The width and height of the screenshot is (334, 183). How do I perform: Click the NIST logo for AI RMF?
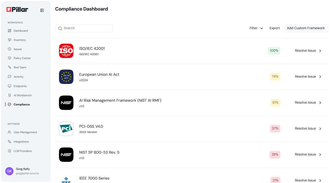(x=66, y=103)
